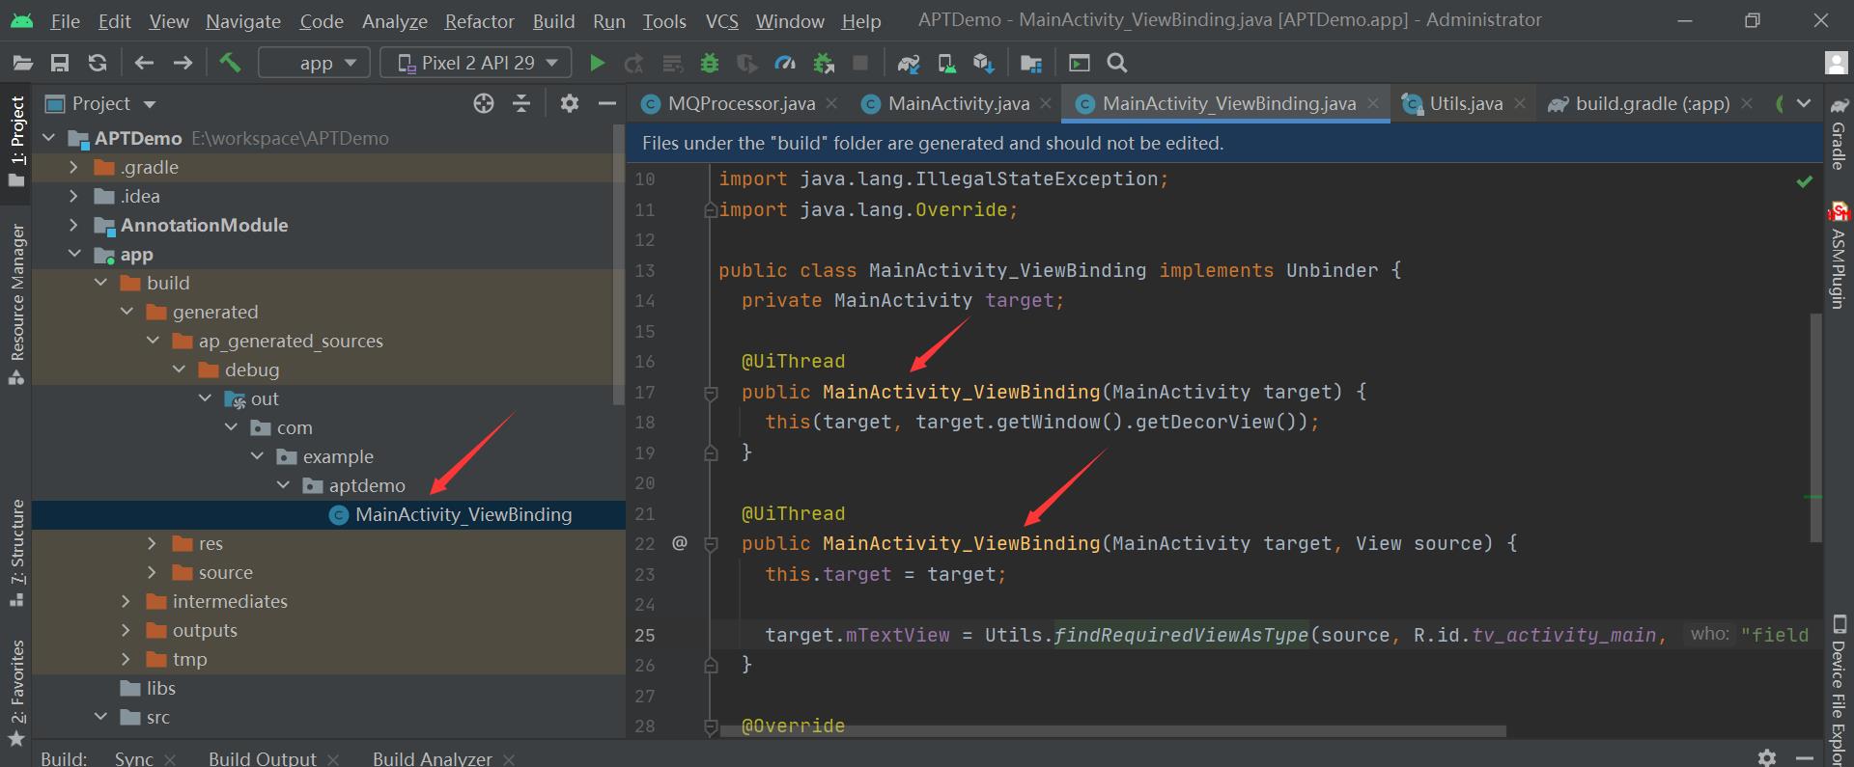Click the gutter @ marker on line 22
This screenshot has width=1854, height=767.
(680, 543)
